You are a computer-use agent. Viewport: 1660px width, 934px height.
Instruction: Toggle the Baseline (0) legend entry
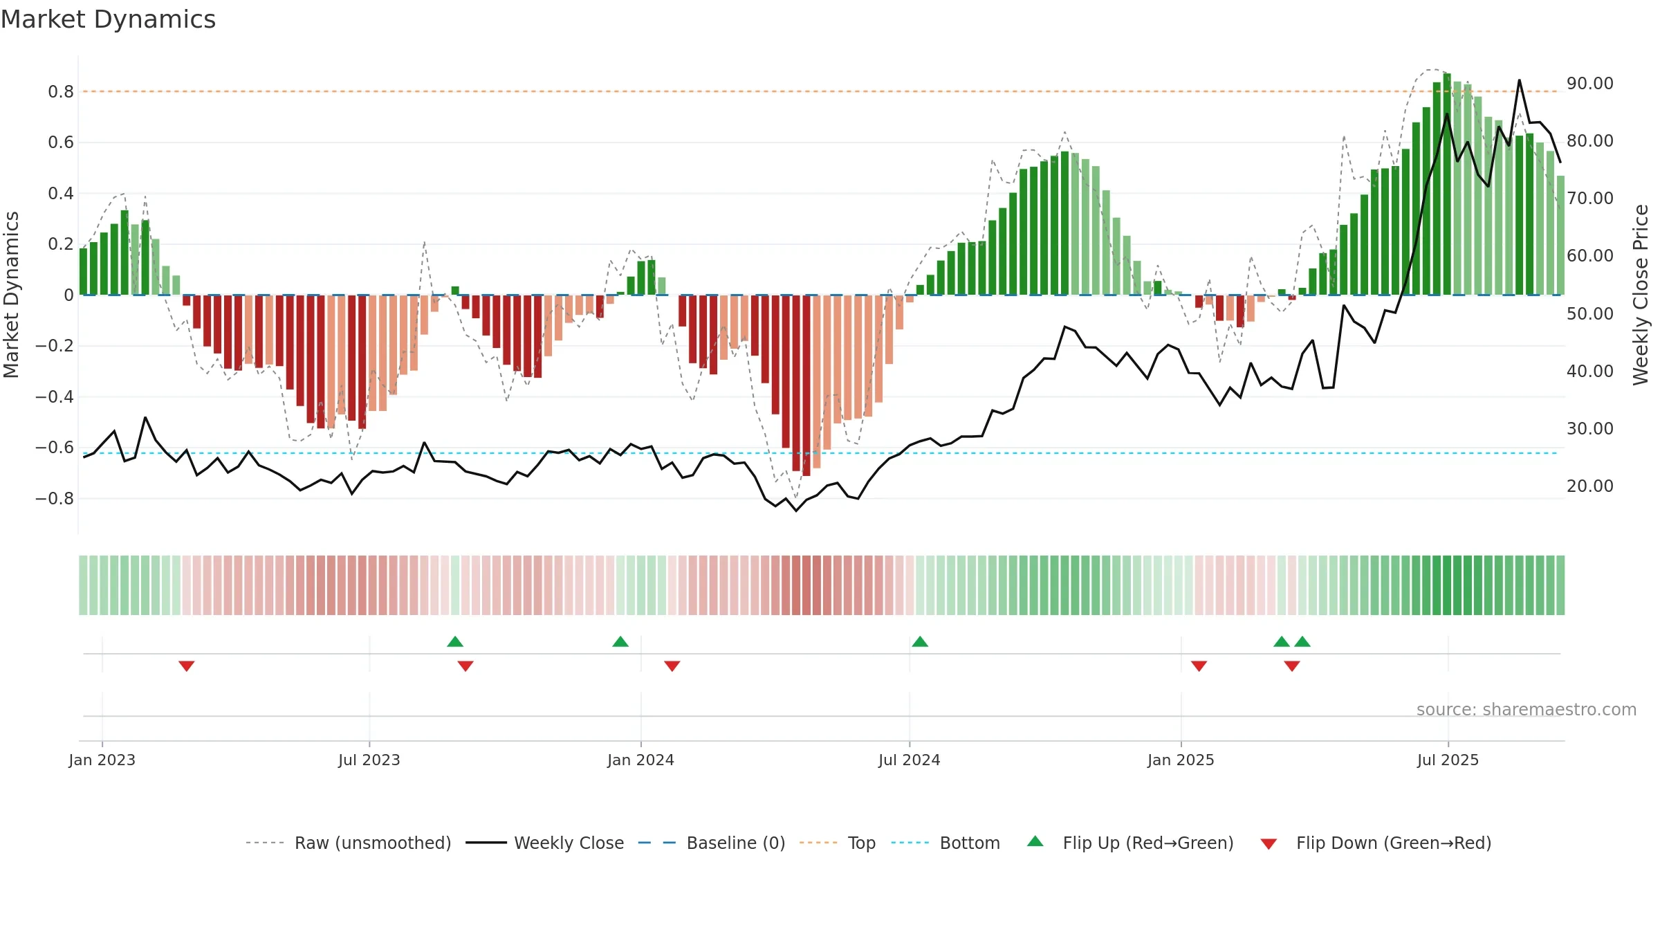[x=712, y=843]
